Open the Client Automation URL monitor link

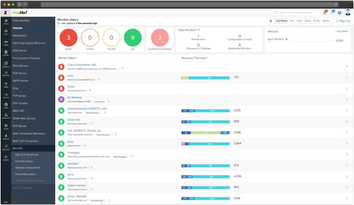[82, 65]
